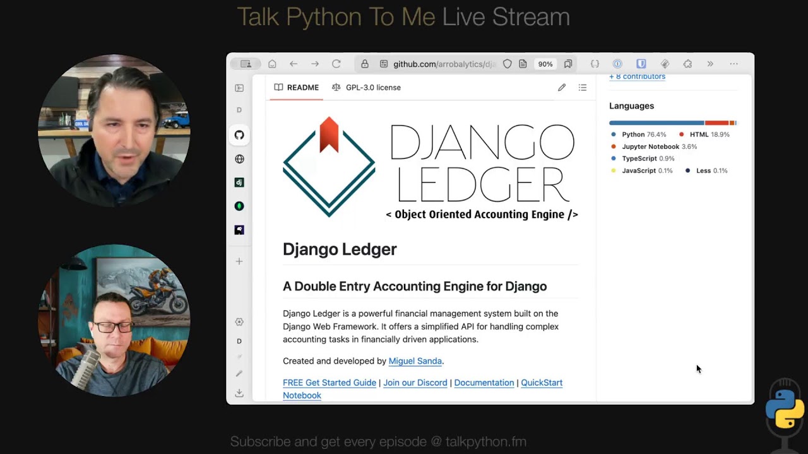Click the github.com address bar URL

click(442, 64)
